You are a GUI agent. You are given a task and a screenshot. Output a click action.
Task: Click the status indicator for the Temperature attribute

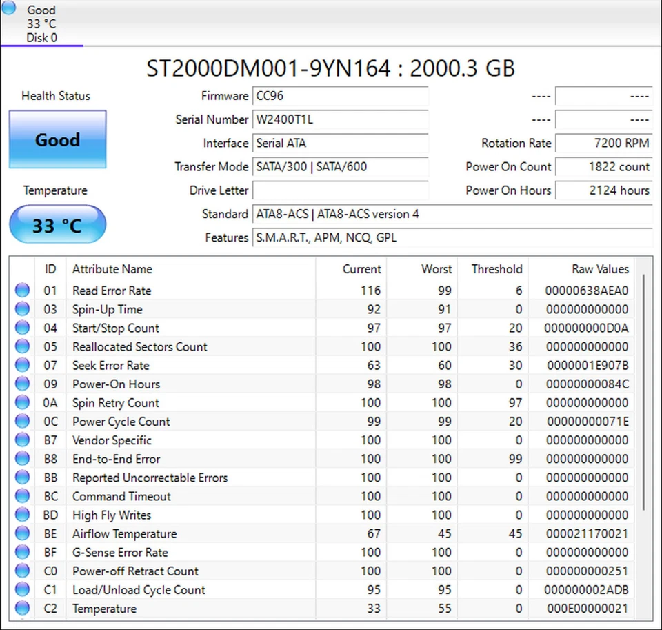pyautogui.click(x=23, y=608)
